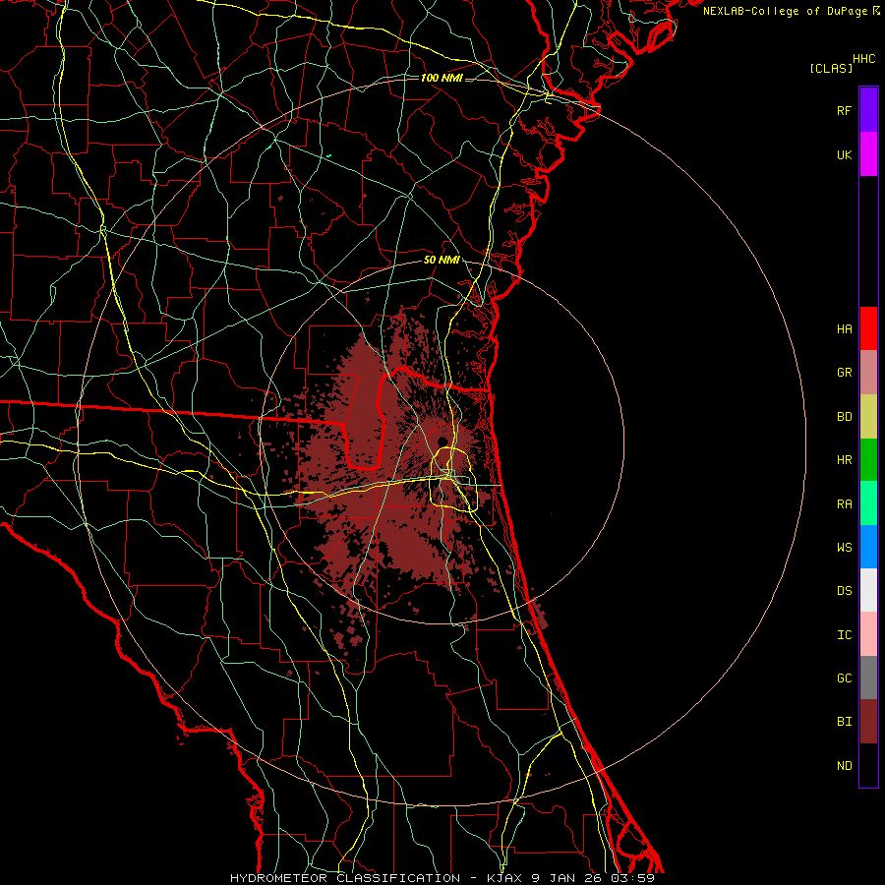Click the HHC product label
Viewport: 885px width, 885px height.
coord(864,59)
